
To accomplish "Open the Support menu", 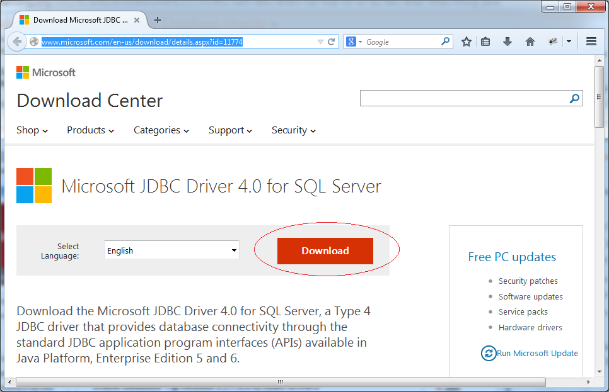I will (230, 130).
